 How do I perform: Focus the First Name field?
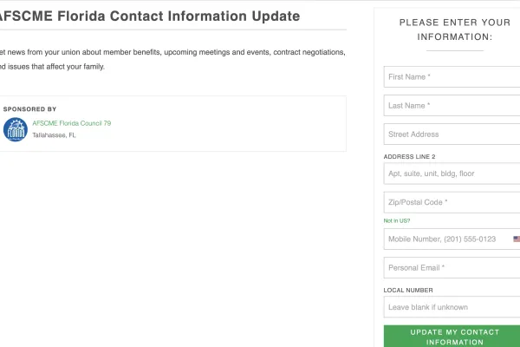tap(451, 77)
